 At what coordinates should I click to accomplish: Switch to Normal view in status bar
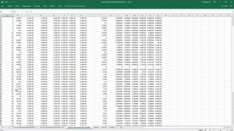point(201,130)
